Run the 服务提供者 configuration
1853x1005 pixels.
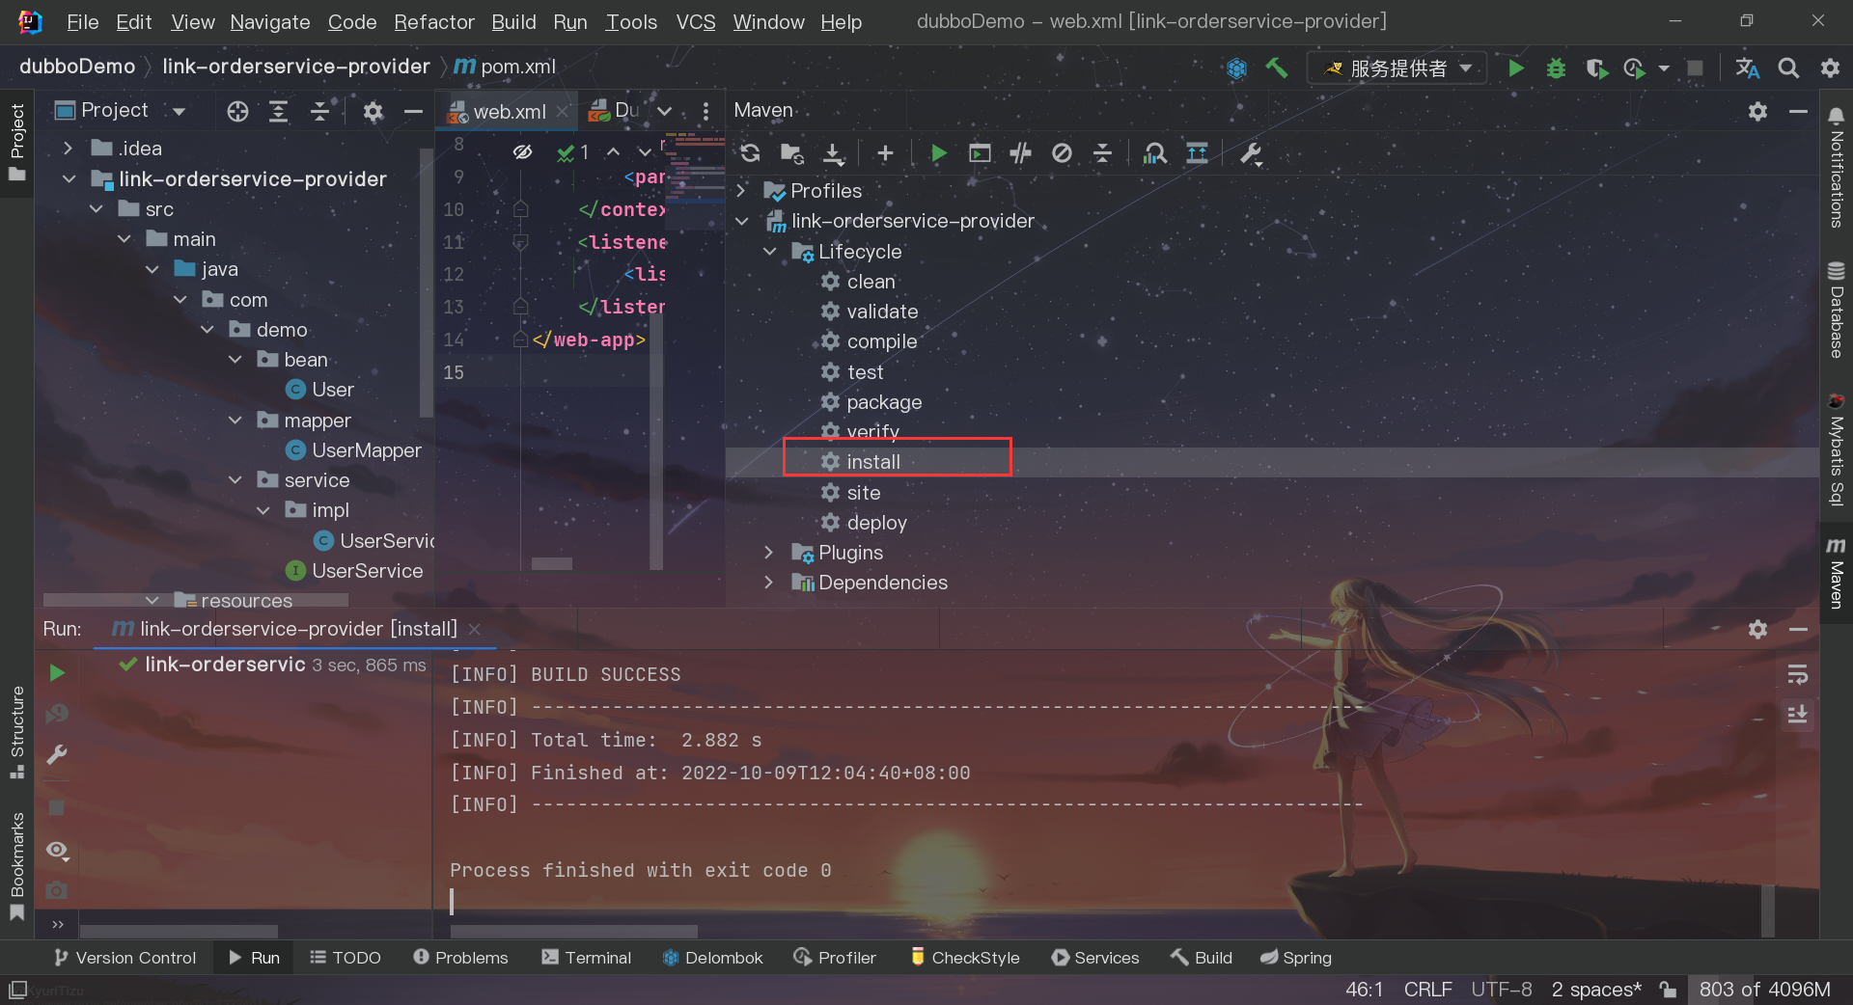click(1515, 68)
